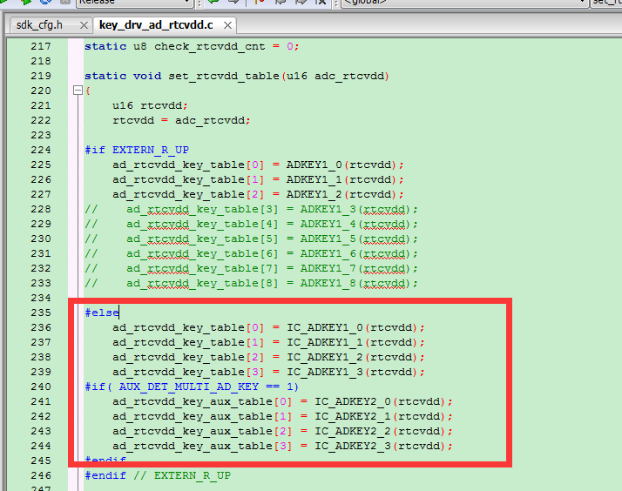Viewport: 622px width, 491px height.
Task: Click IC_ADKEY1_2(rtcvdd) macro call
Action: coord(355,358)
